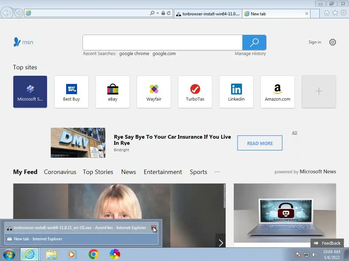Open the network tray icon
The height and width of the screenshot is (261, 349).
coord(306,255)
